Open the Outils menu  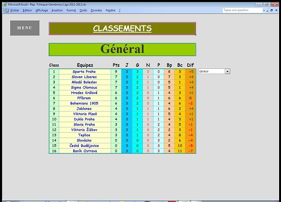[x=83, y=11]
